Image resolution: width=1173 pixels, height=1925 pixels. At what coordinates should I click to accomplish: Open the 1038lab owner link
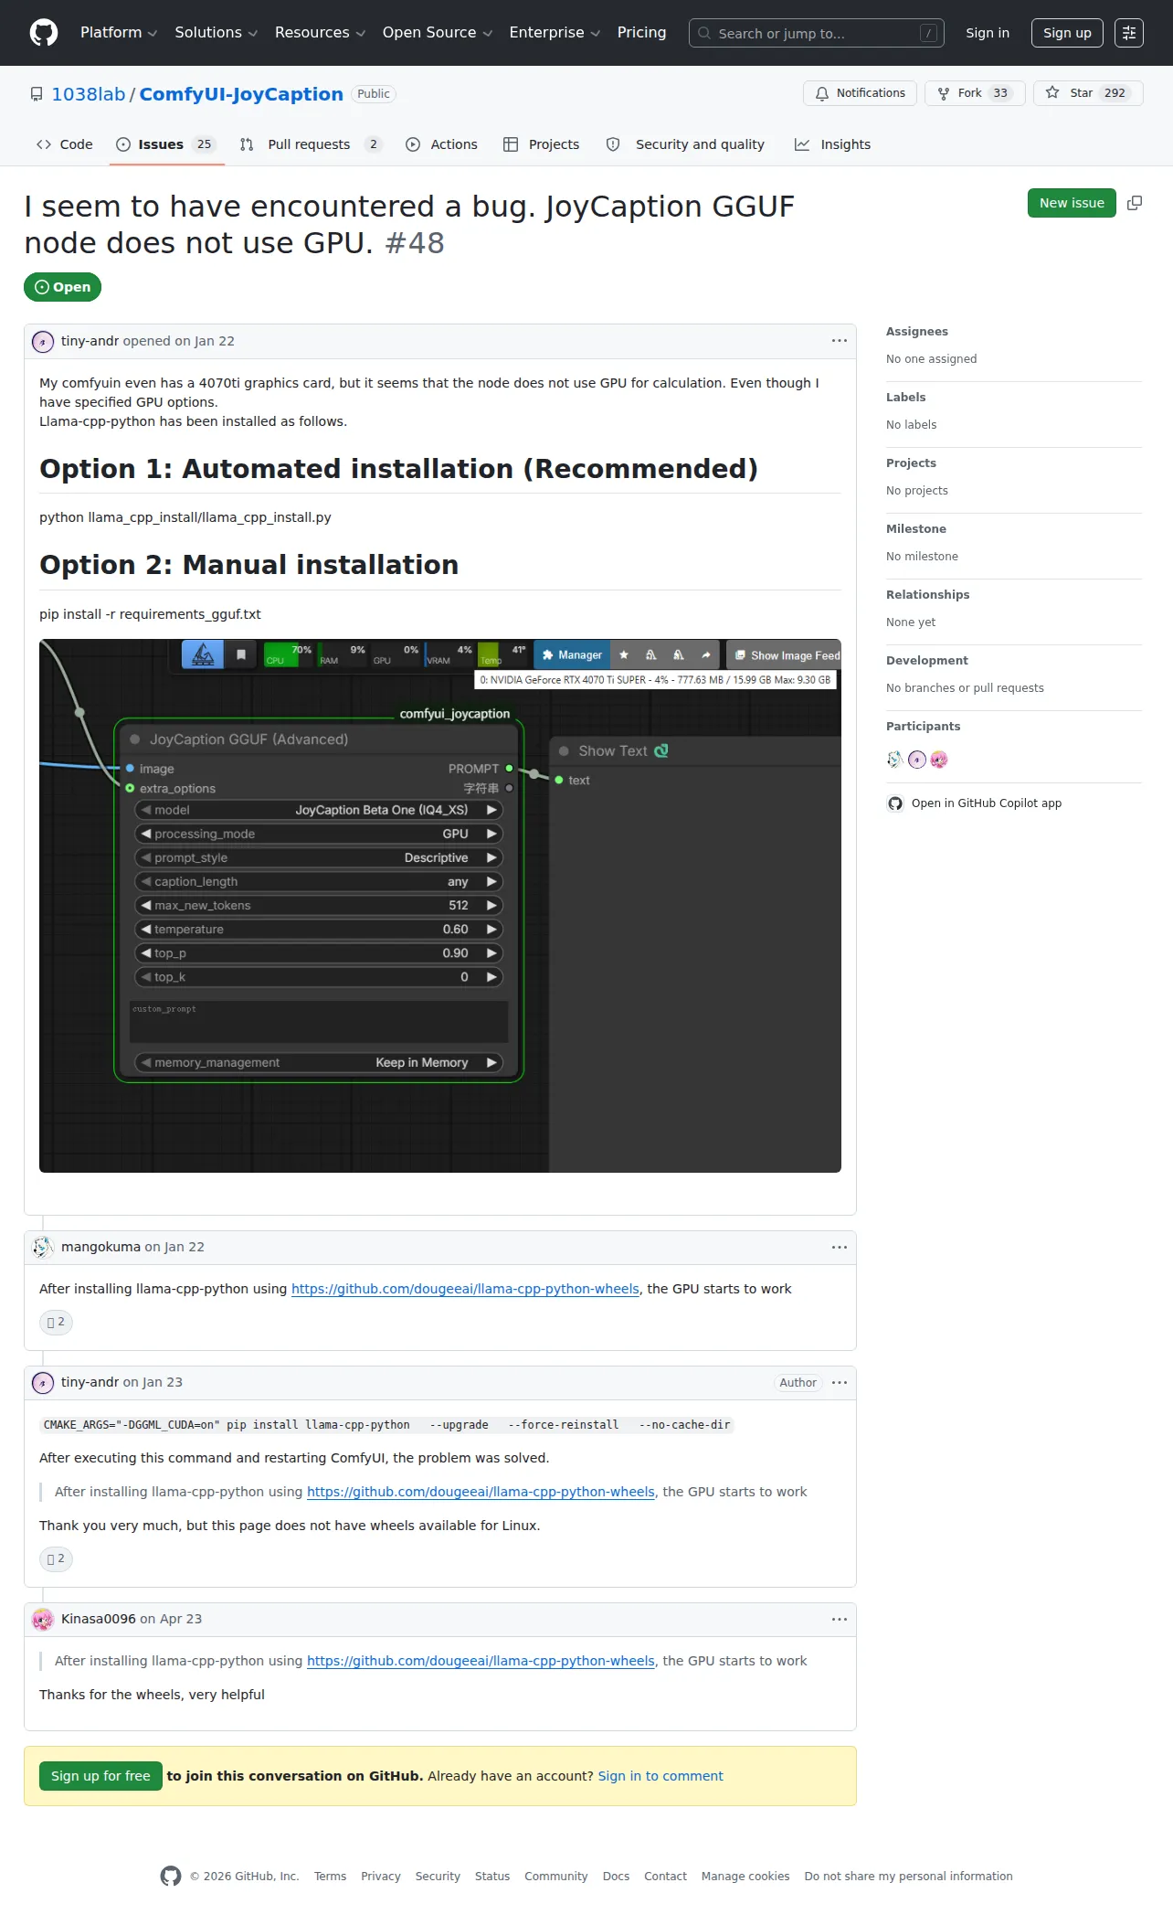pyautogui.click(x=89, y=94)
